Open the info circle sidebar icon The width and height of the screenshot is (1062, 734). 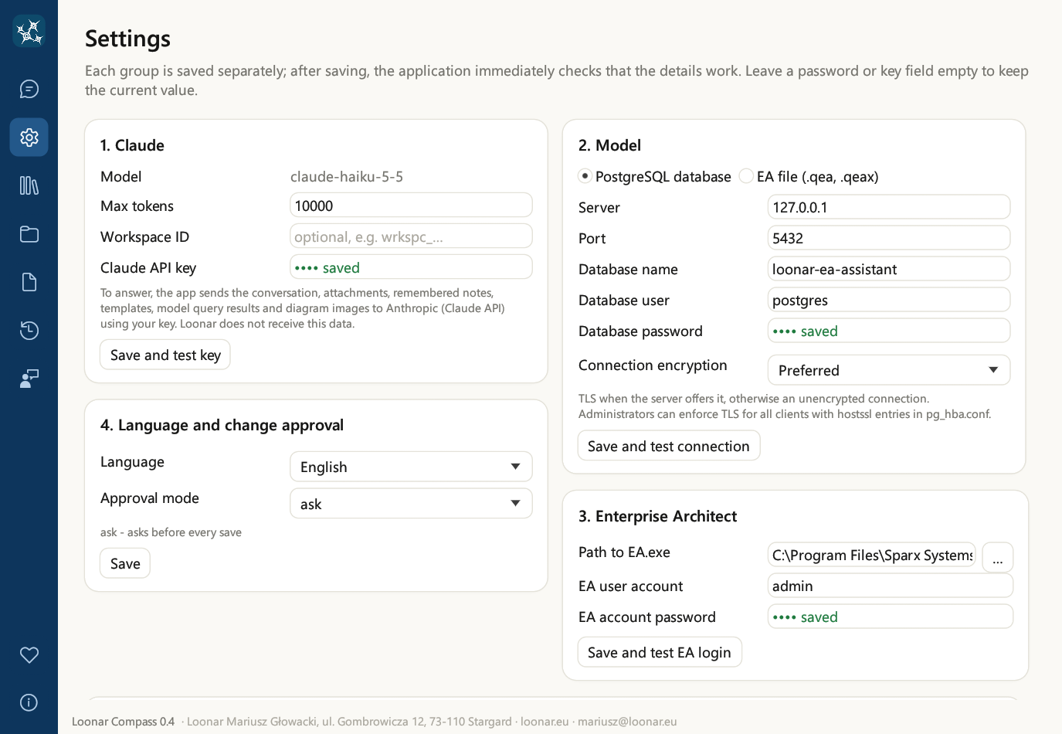[x=29, y=702]
